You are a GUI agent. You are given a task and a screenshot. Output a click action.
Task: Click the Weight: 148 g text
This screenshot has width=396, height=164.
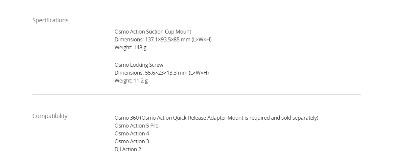pyautogui.click(x=130, y=47)
